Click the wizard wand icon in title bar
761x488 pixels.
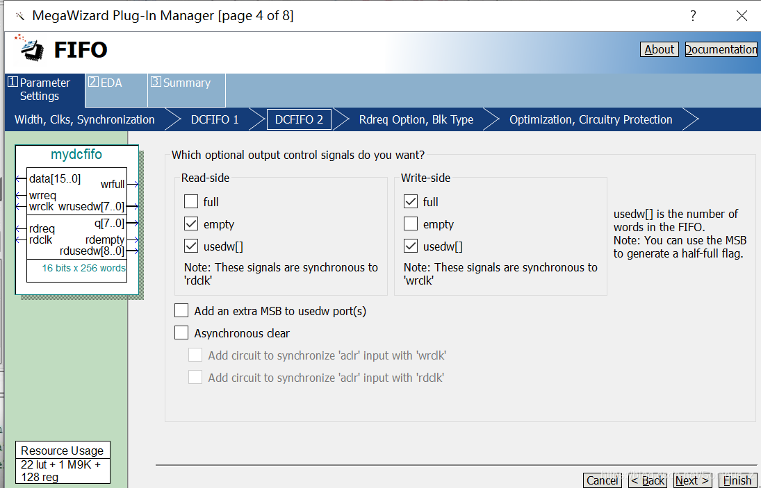coord(20,17)
